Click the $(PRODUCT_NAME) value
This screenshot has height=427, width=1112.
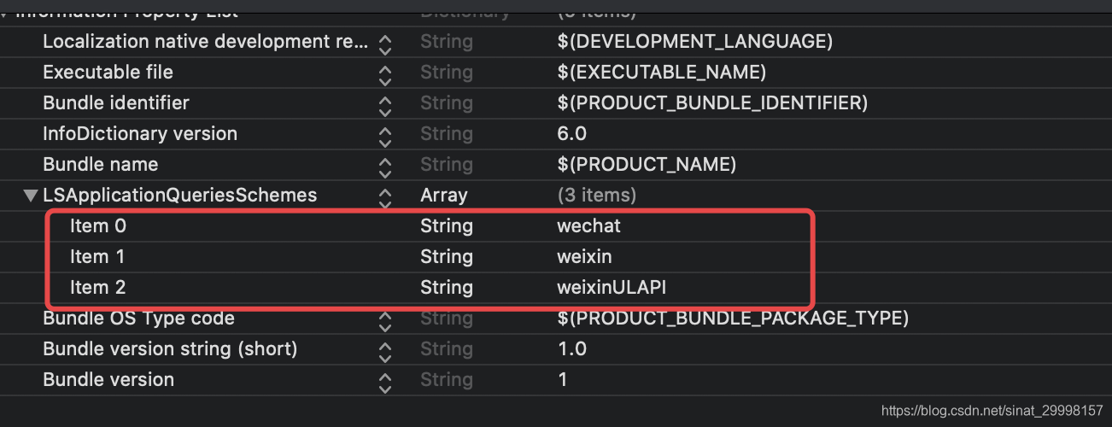point(646,165)
